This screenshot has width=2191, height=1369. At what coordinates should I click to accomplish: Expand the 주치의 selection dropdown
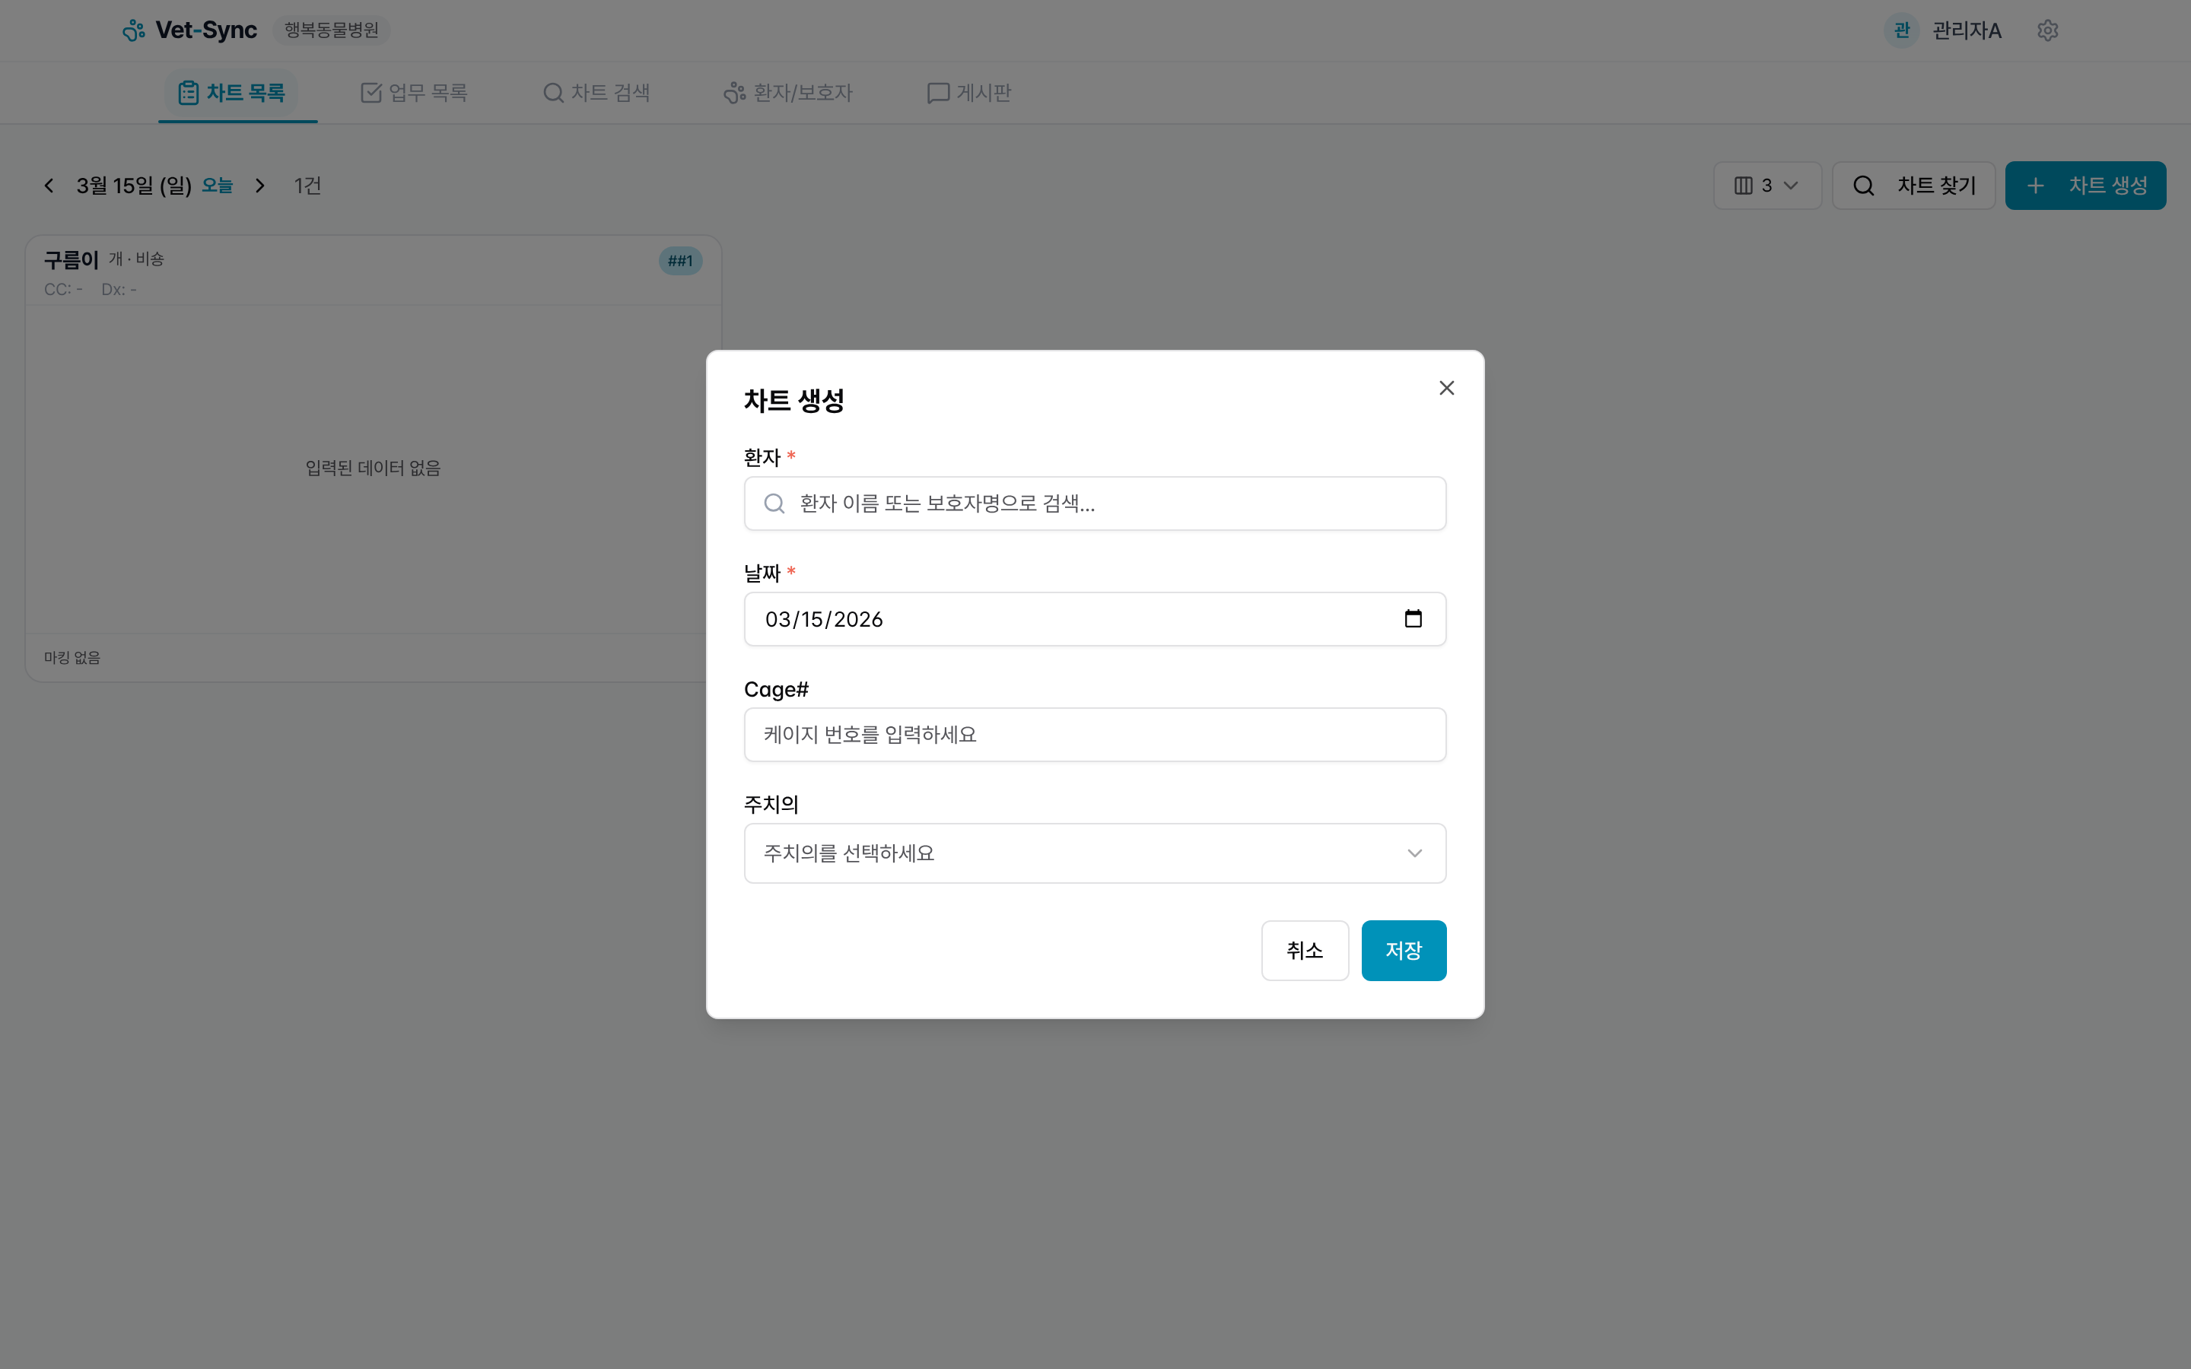1094,853
